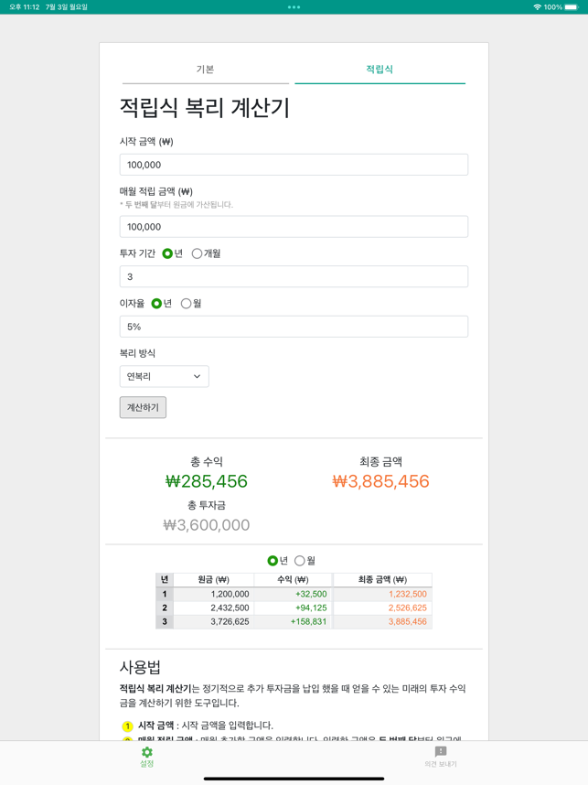Select 월 for 이자율
The width and height of the screenshot is (588, 785).
187,304
